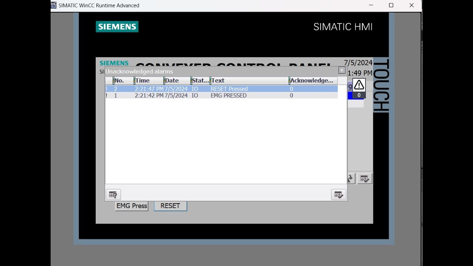Click the 7/5/2024 date field at top right
Image resolution: width=473 pixels, height=266 pixels.
(358, 63)
